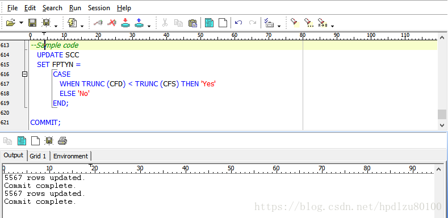448x218 pixels.
Task: Click the Cut scissors icon
Action: pos(165,23)
